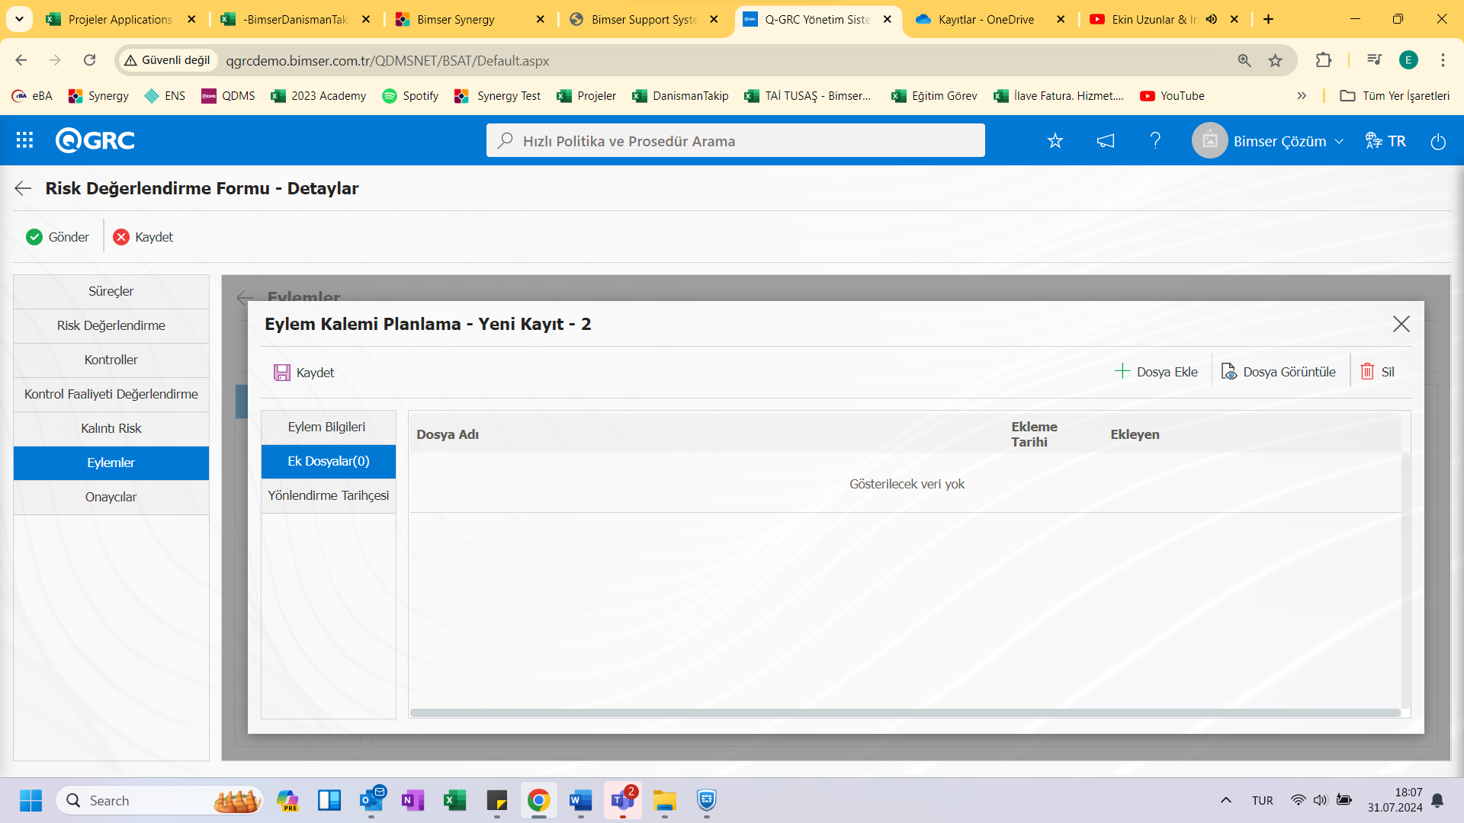Open Yönlendirme Tarihçesi tab
The image size is (1464, 823).
(328, 495)
